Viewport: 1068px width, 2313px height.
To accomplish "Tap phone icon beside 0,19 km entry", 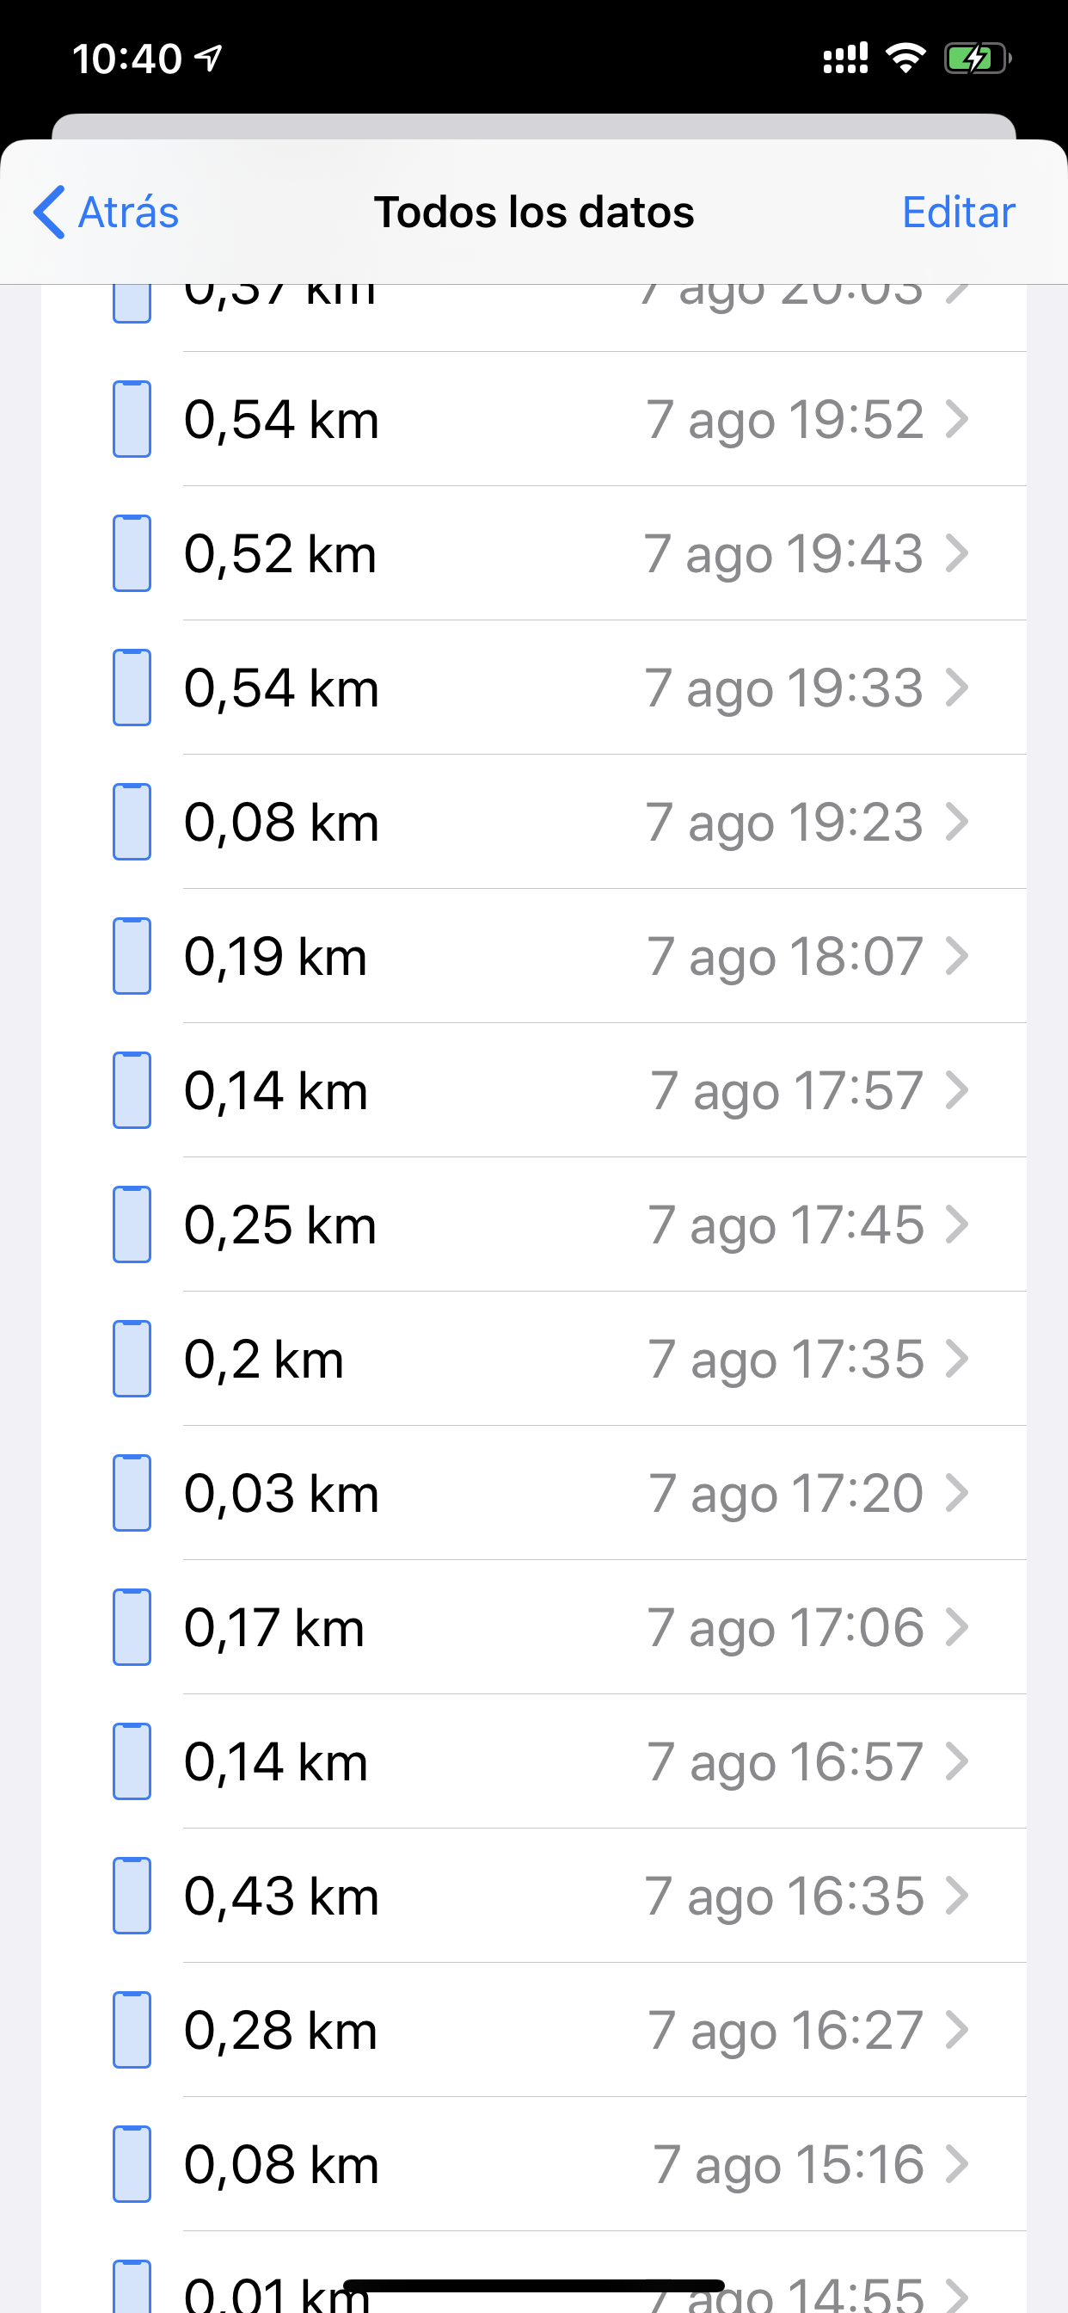I will pos(131,956).
